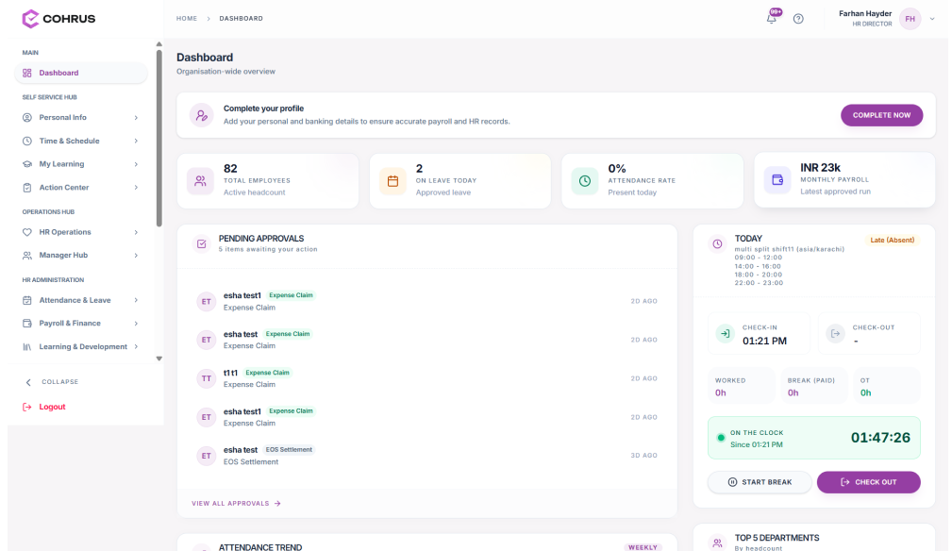Expand Time & Schedule chevron
952x551 pixels.
(x=136, y=141)
